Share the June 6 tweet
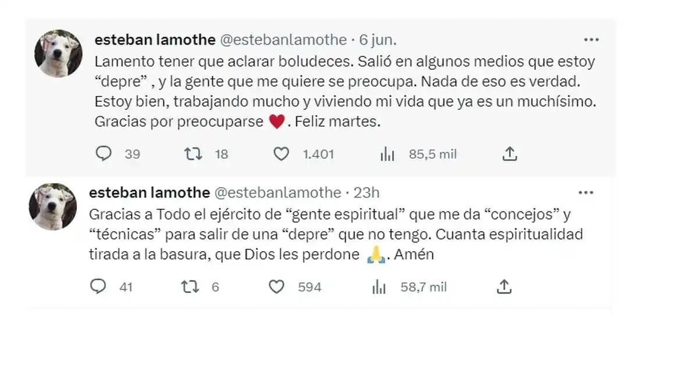 [x=510, y=153]
